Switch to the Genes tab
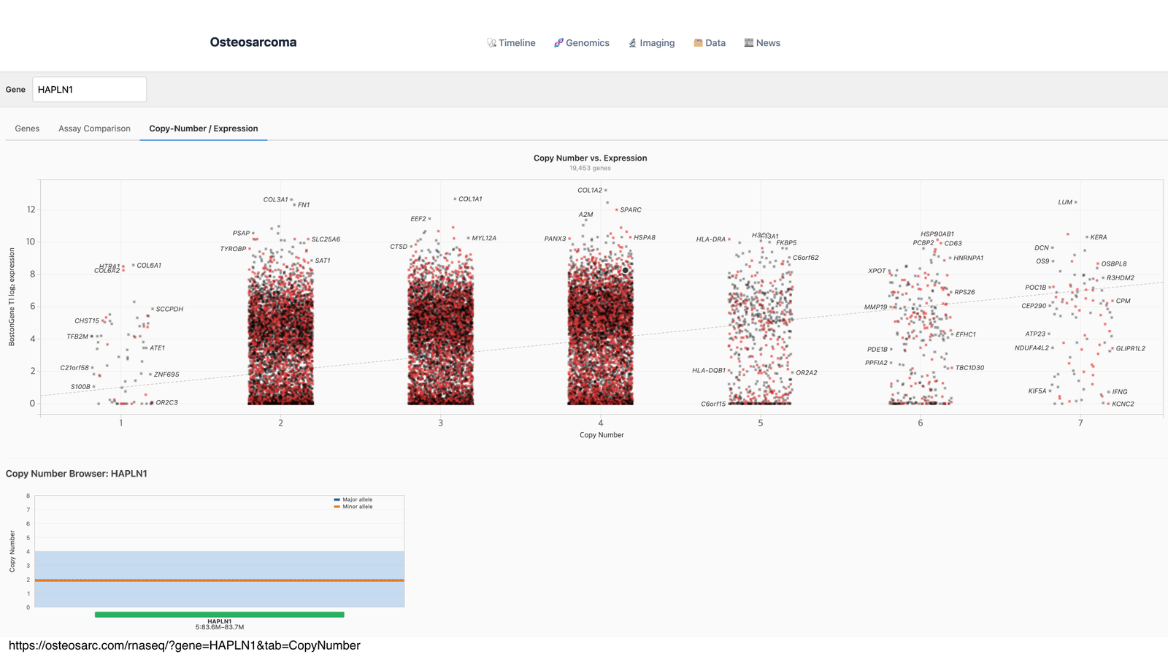 click(x=27, y=128)
